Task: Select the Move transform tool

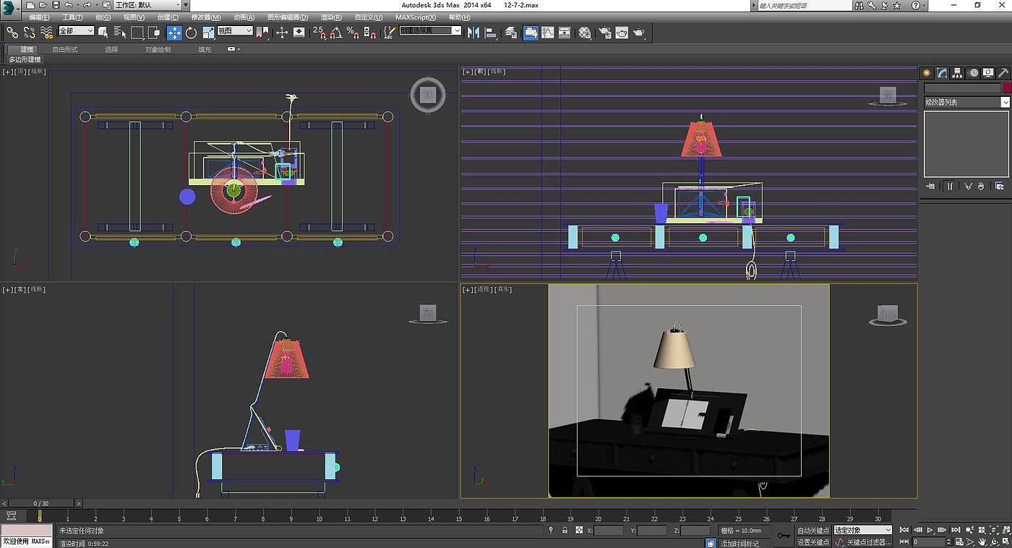Action: [x=174, y=33]
